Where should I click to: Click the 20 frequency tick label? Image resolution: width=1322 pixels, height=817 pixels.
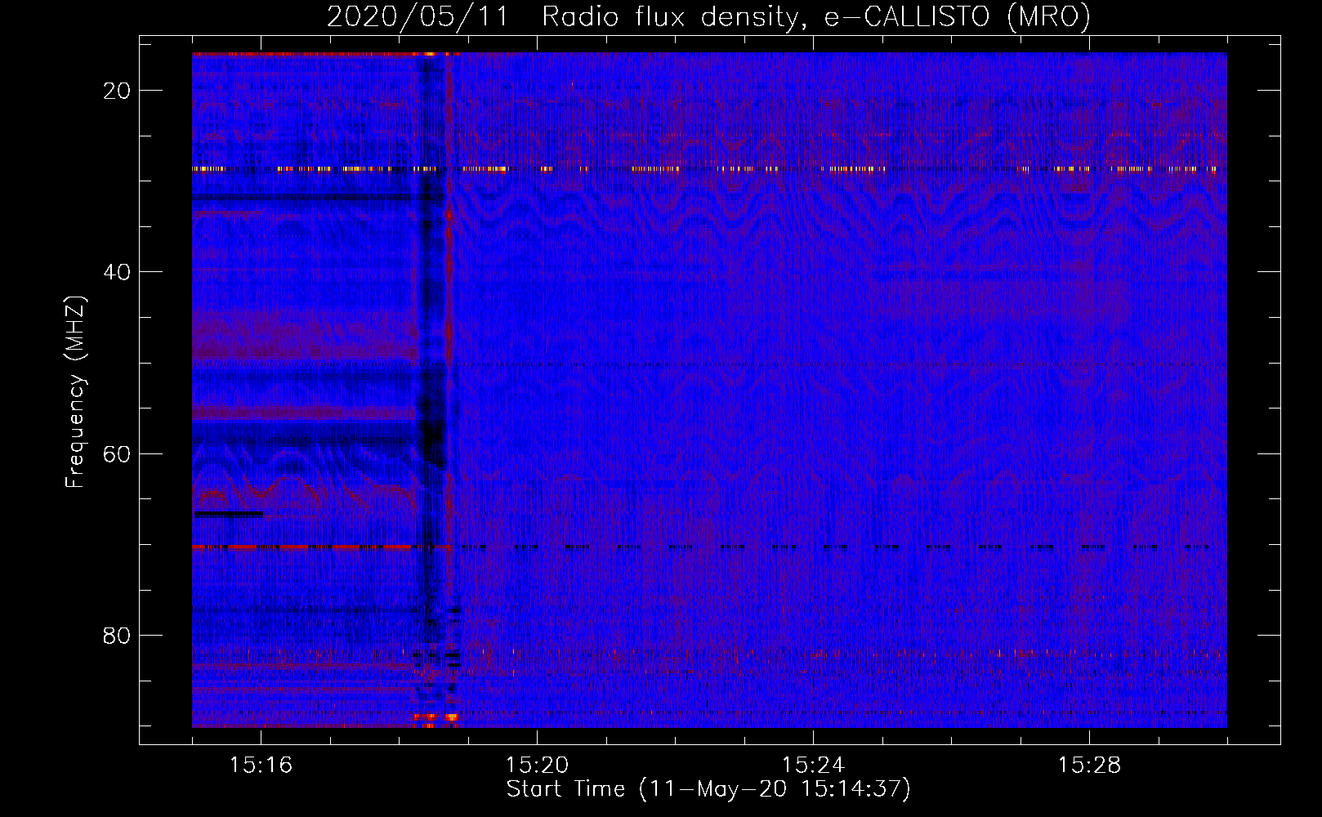coord(118,91)
